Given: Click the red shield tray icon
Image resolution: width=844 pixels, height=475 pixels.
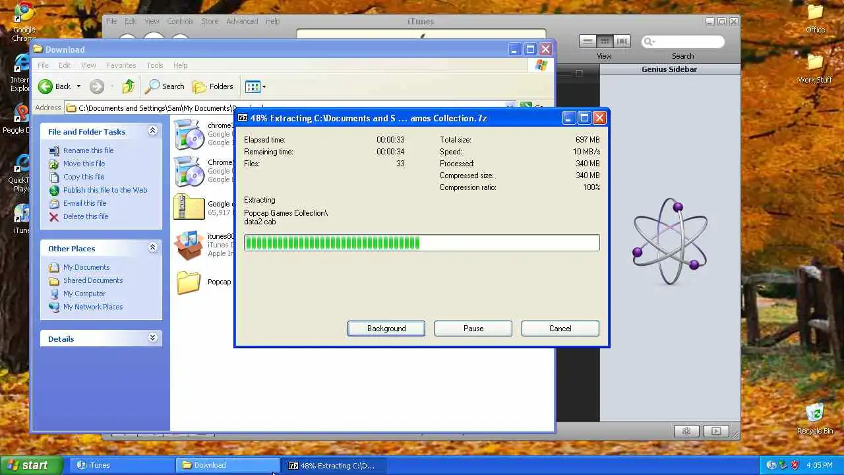Looking at the screenshot, I should coord(795,465).
